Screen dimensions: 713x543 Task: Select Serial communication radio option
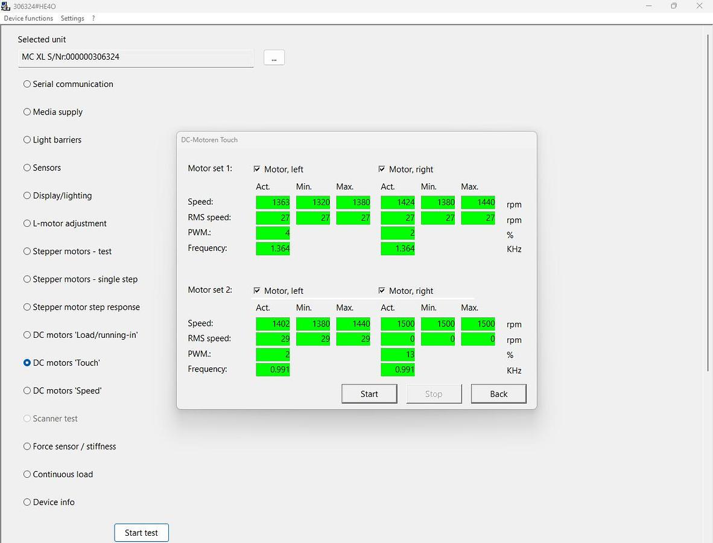68,84
